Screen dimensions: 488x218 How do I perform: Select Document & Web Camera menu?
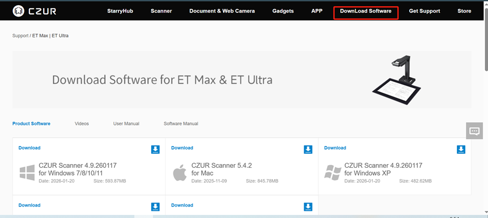point(222,11)
